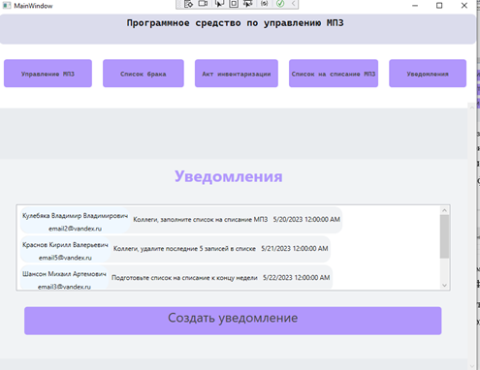Select notification from Шансон Михаил Артемович
Screen dimensions: 480x370
(176, 277)
